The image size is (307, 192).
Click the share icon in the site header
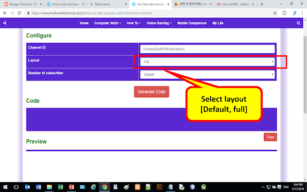5,23
